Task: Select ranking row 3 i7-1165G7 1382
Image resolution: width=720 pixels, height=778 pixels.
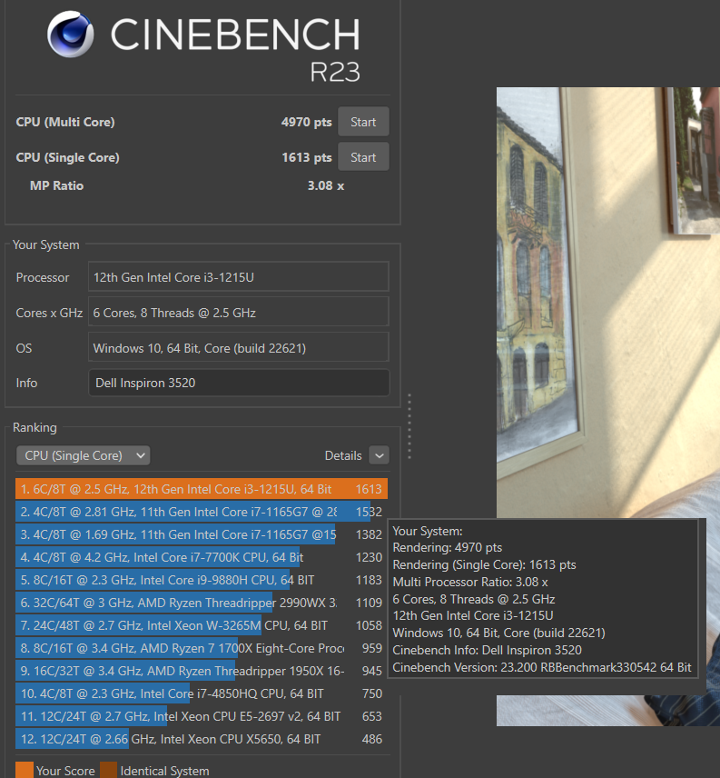Action: pos(202,534)
